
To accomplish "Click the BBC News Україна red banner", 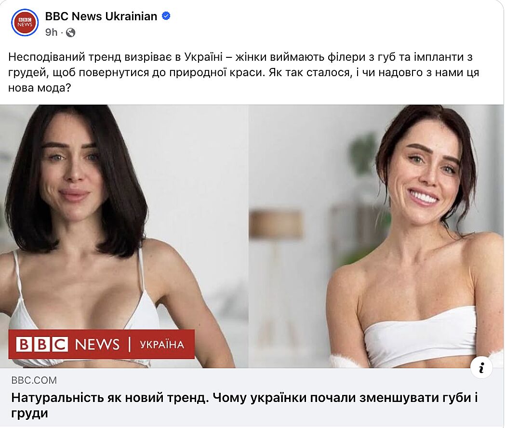I will 101,344.
